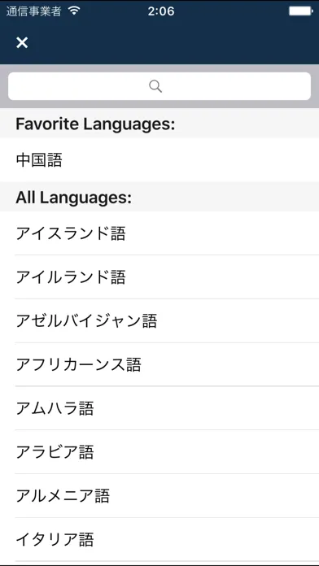Screen dimensions: 319x566
Task: Pick アゼルバイジャン語 from All Languages
Action: (x=159, y=321)
